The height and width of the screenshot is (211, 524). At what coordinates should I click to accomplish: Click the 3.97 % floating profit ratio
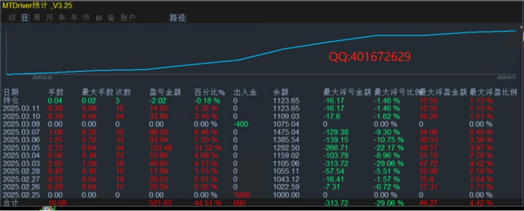pyautogui.click(x=481, y=148)
